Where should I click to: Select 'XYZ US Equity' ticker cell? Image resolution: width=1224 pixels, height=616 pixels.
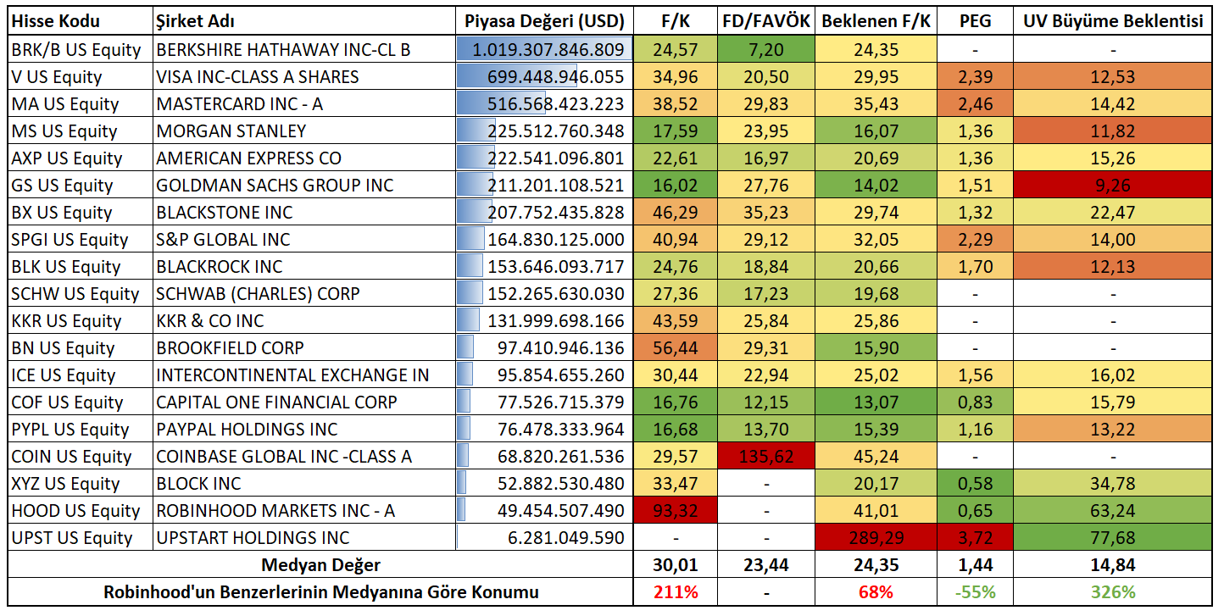pyautogui.click(x=81, y=483)
